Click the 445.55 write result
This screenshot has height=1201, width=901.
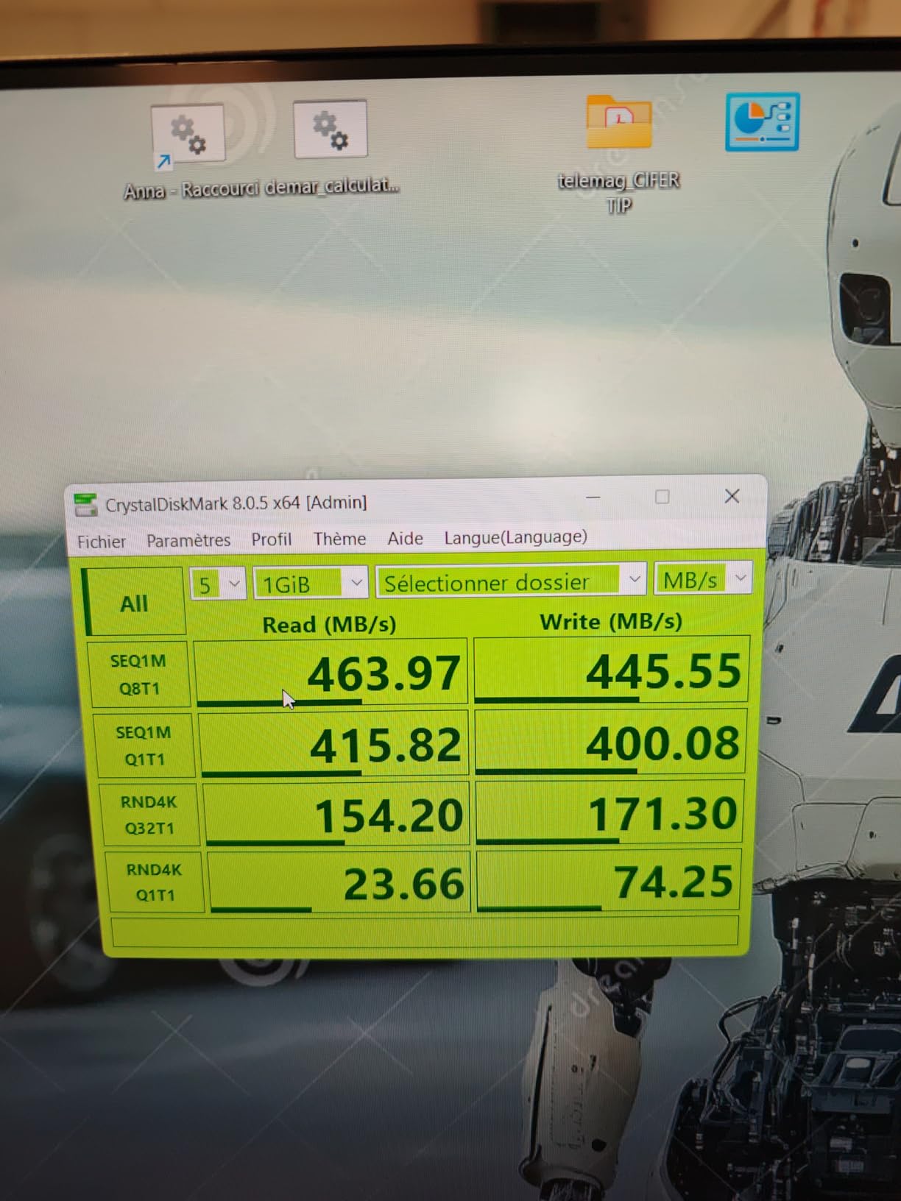611,670
